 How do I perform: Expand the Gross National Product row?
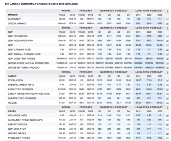(167, 68)
